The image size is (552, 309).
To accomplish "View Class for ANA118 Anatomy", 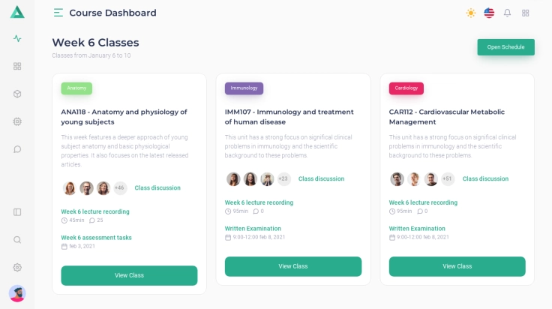I will pos(129,275).
